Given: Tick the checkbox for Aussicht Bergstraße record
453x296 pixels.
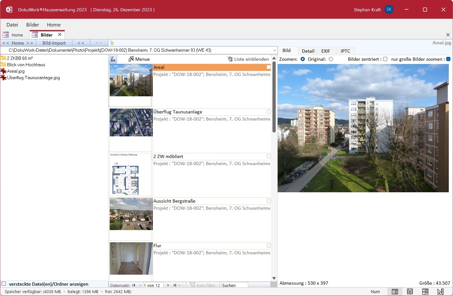Looking at the screenshot, I should click(269, 201).
